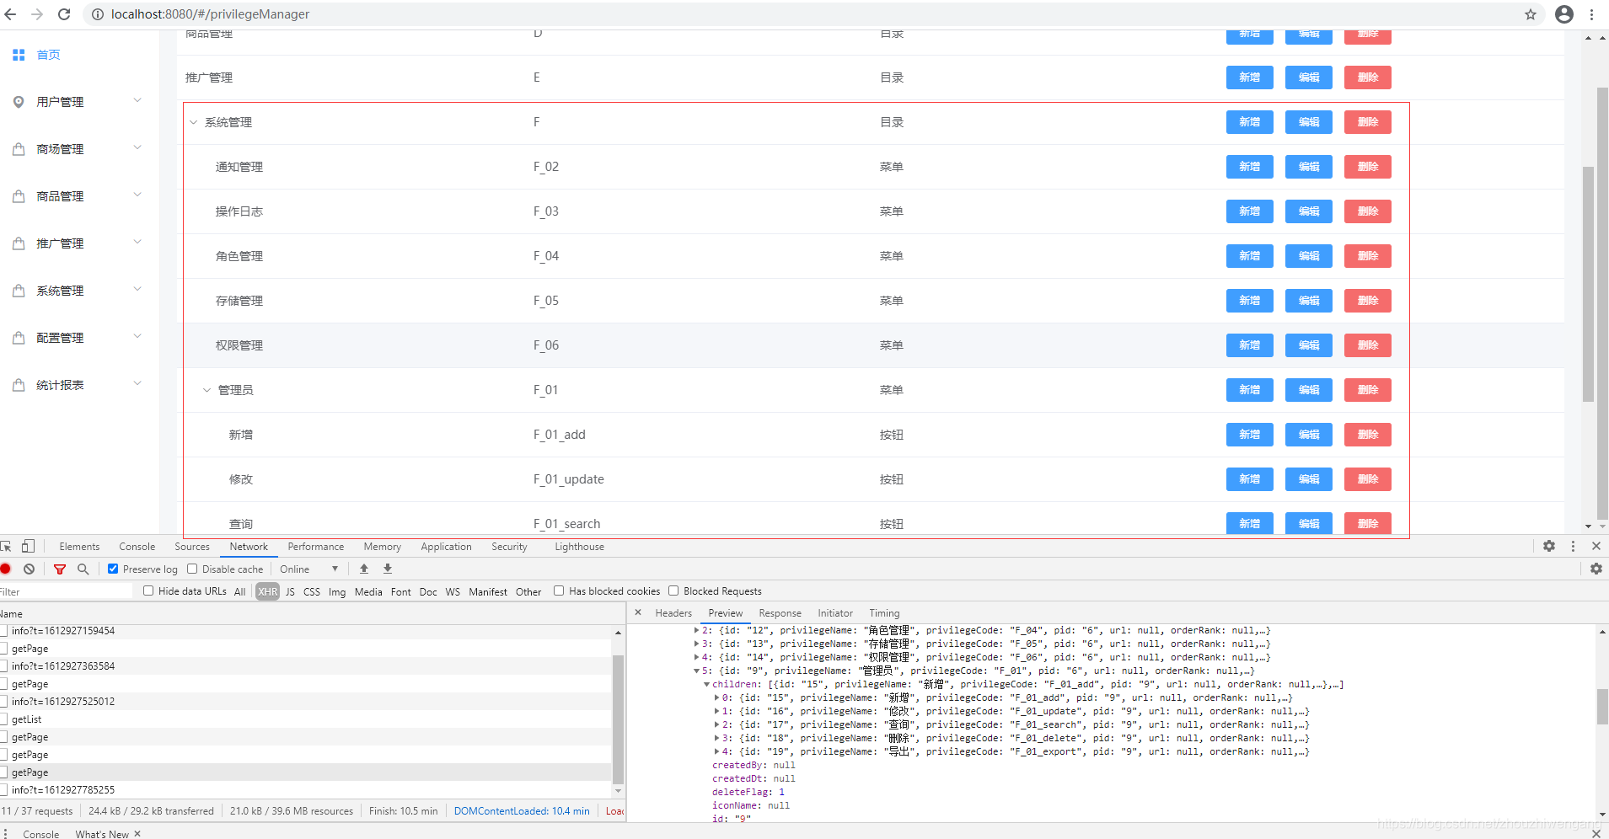Open the Online throttling dropdown
Screen dimensions: 1609x839
click(308, 569)
